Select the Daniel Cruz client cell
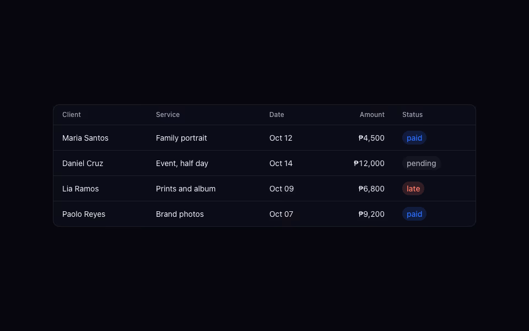 coord(83,163)
